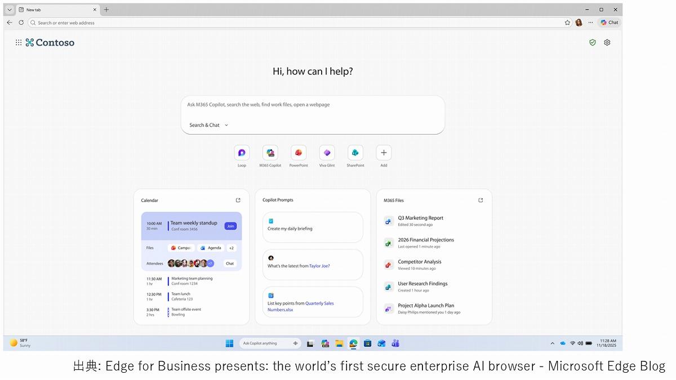The height and width of the screenshot is (380, 676).
Task: Launch the M365 Copilot shortcut
Action: pyautogui.click(x=270, y=153)
